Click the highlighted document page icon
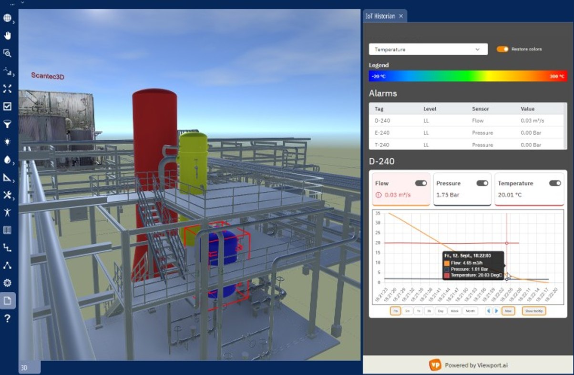 [x=8, y=301]
